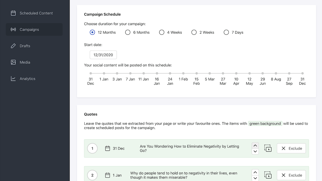Click the Analytics chart icon
The image size is (322, 181).
tap(13, 79)
